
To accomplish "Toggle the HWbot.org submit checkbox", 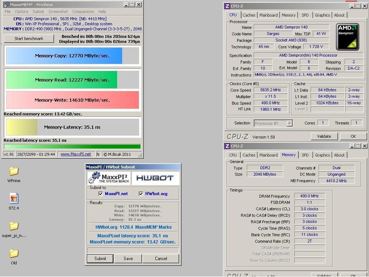I will 141,194.
